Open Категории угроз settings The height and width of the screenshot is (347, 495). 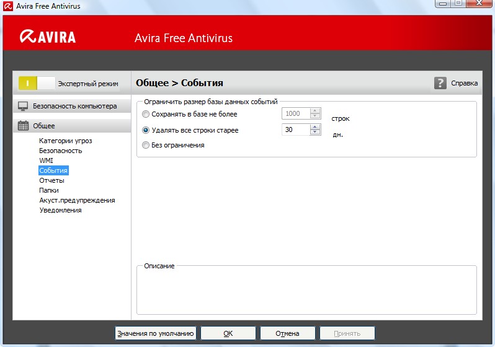click(x=65, y=141)
